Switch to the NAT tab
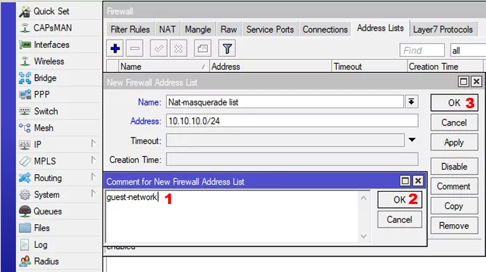This screenshot has height=272, width=486. 167,29
